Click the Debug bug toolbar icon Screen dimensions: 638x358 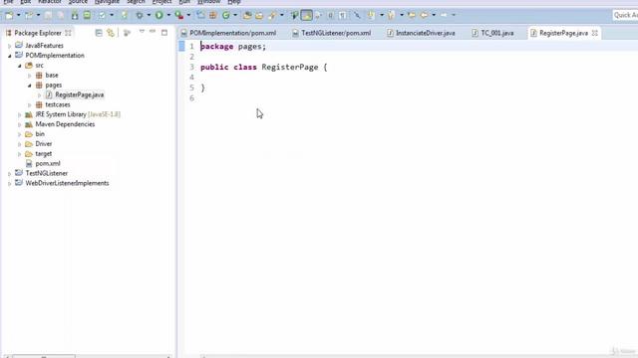click(140, 16)
